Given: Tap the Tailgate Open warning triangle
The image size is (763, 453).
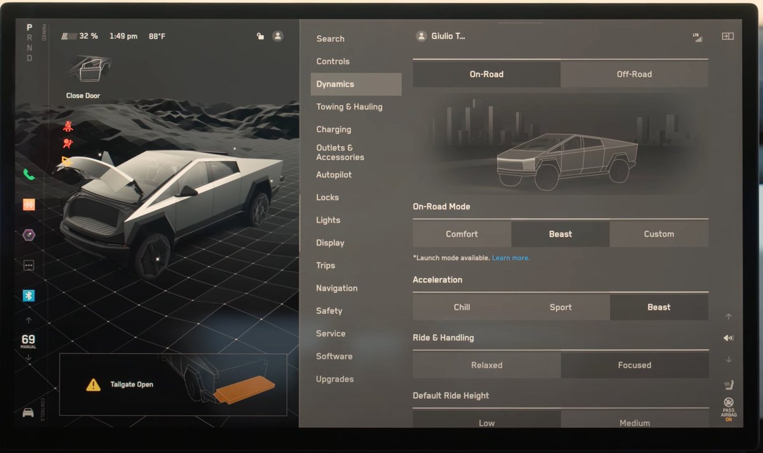Looking at the screenshot, I should click(x=93, y=384).
